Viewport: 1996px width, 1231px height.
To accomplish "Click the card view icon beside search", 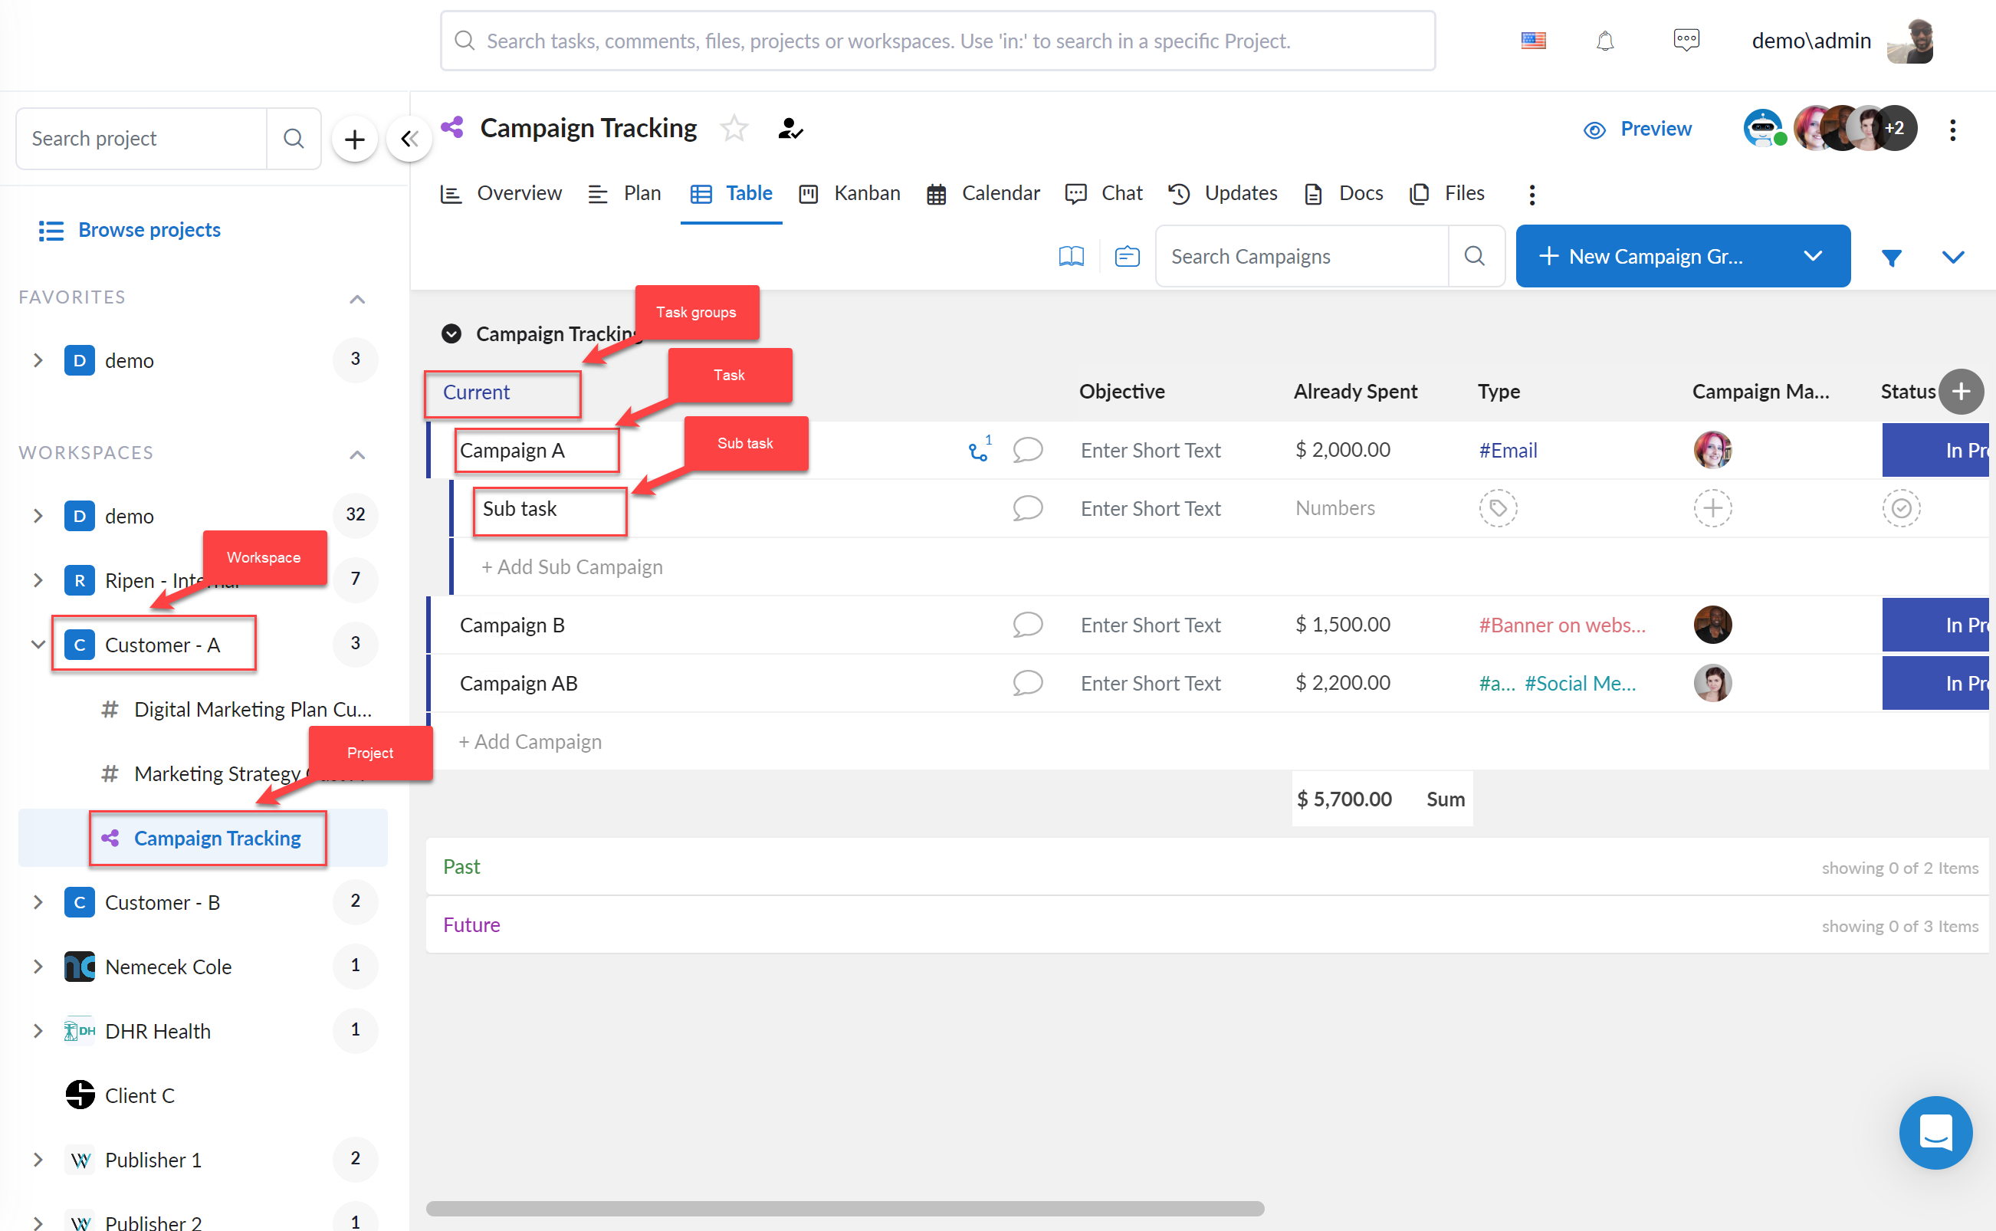I will (x=1127, y=257).
